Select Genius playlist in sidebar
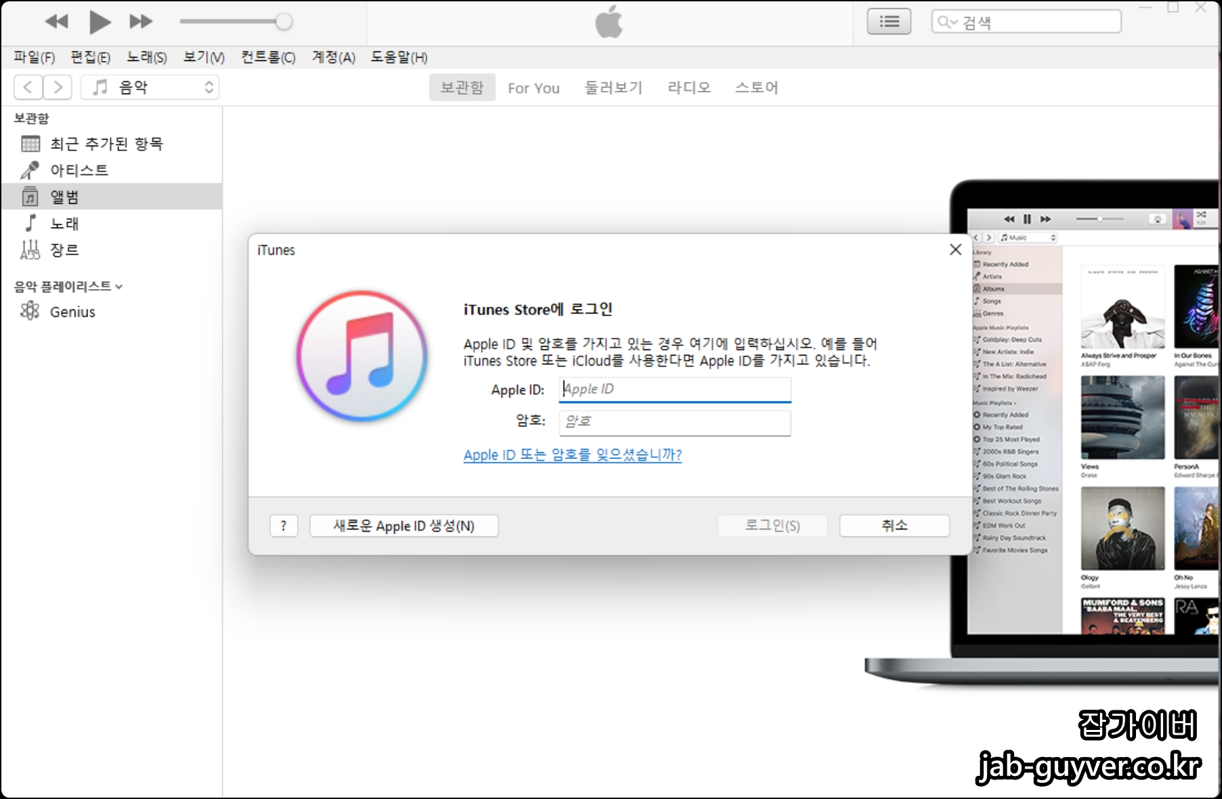 [x=112, y=311]
